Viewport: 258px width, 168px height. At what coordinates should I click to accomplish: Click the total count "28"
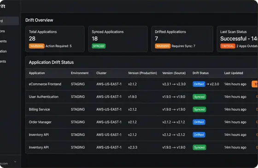(32, 39)
